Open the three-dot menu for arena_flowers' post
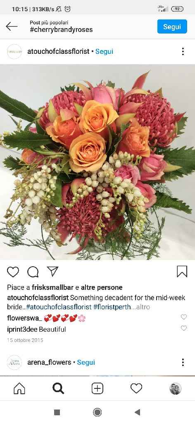This screenshot has width=195, height=424. (x=183, y=362)
